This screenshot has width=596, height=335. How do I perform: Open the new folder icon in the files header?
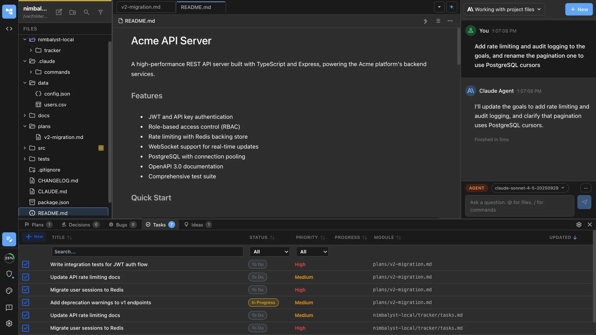coord(72,12)
